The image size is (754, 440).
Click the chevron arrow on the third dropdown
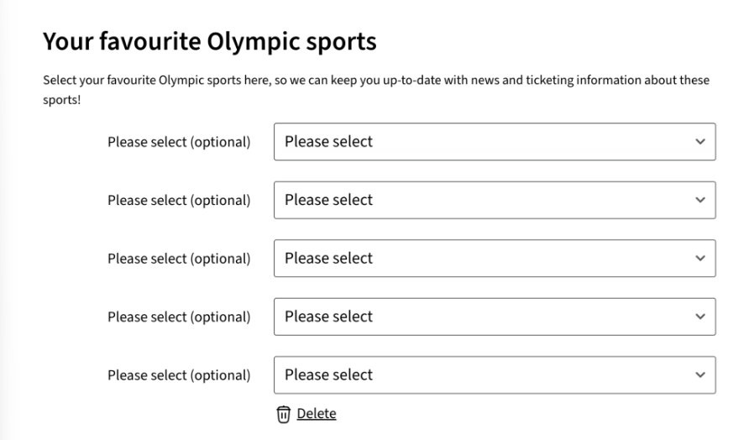click(700, 259)
